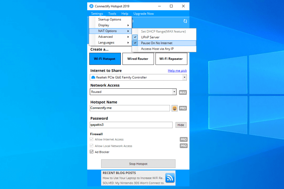284x189 pixels.
Task: Open the Help menu
Action: [125, 13]
